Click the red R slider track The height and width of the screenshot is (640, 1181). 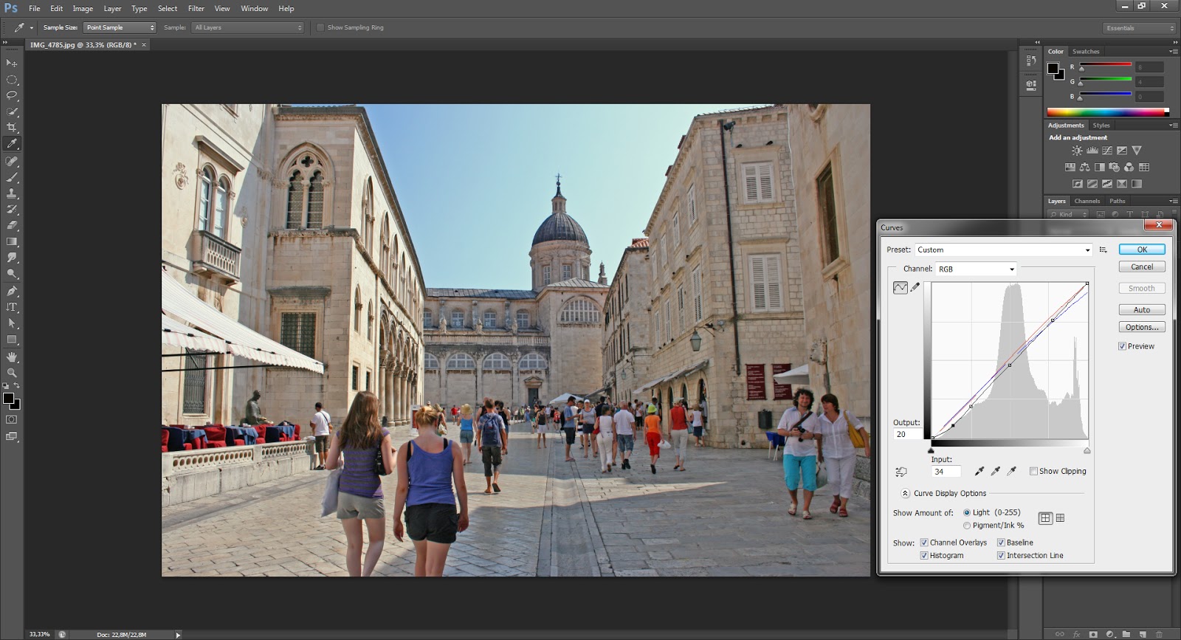1105,65
